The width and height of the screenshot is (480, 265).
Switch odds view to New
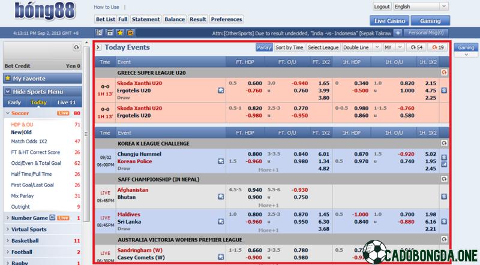[16, 132]
